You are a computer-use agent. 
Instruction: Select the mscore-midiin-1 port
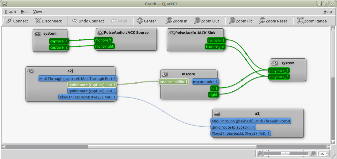coord(174,82)
